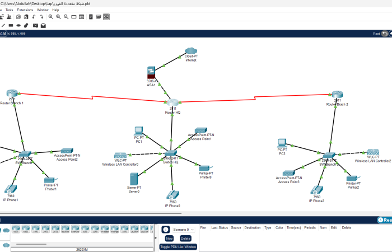Viewport: 392px width, 252px height.
Task: Open the Extensions menu
Action: coord(25,10)
